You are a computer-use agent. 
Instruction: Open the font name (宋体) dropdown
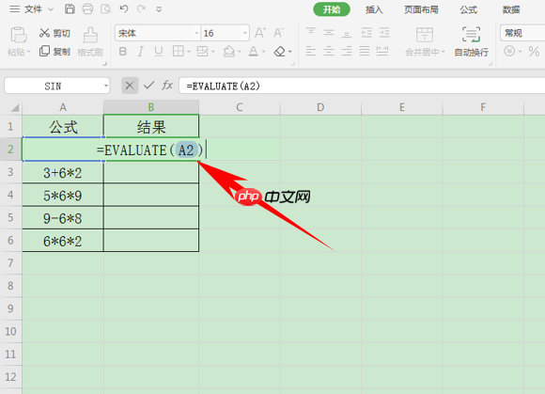coord(196,33)
